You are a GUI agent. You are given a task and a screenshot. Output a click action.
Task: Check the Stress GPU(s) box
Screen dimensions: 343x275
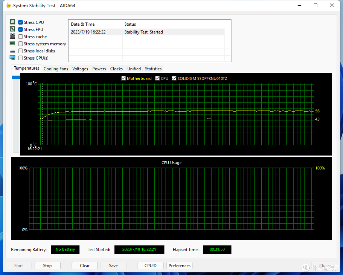click(x=21, y=58)
